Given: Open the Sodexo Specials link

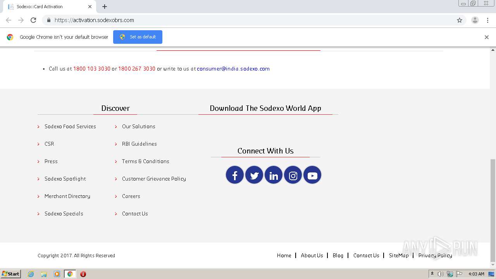Looking at the screenshot, I should (64, 214).
